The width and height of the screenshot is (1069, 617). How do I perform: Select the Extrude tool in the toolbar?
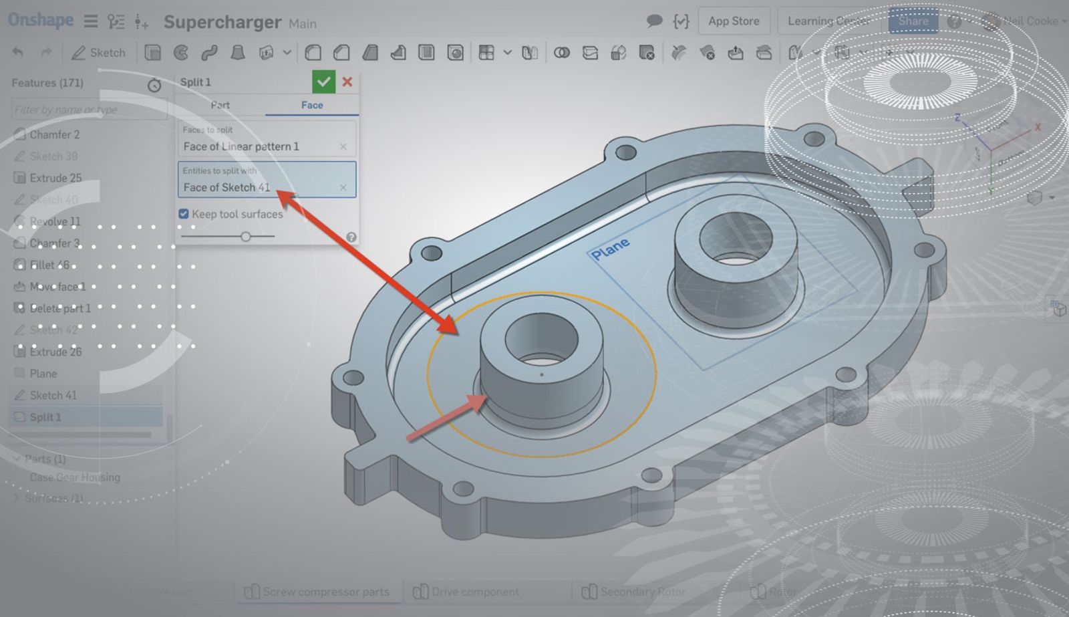point(153,53)
